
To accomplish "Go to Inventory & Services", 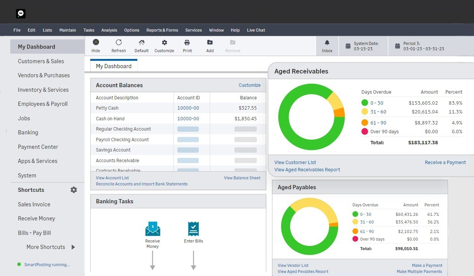I will (43, 90).
